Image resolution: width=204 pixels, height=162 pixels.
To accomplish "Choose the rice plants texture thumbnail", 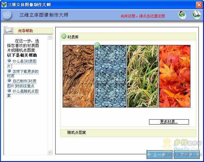I will 143,76.
